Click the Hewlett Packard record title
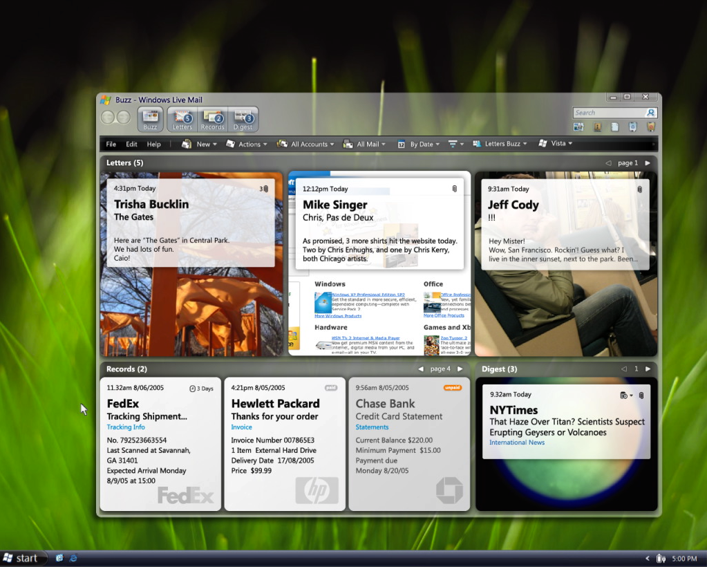The height and width of the screenshot is (567, 707). coord(276,404)
